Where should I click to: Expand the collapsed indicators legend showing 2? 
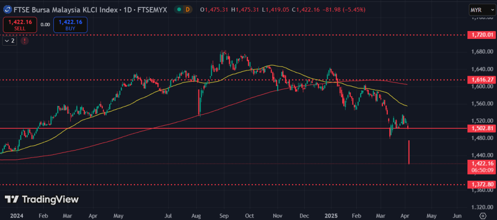pos(9,41)
